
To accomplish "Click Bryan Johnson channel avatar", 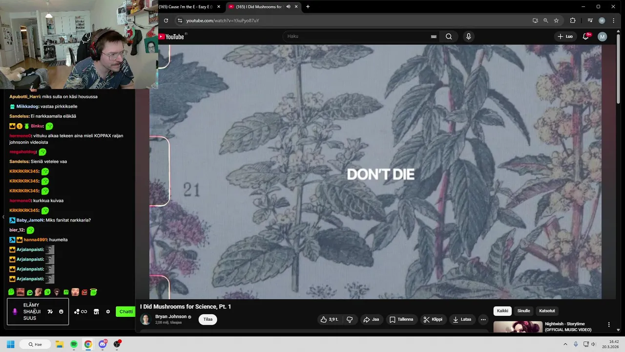I will click(146, 319).
